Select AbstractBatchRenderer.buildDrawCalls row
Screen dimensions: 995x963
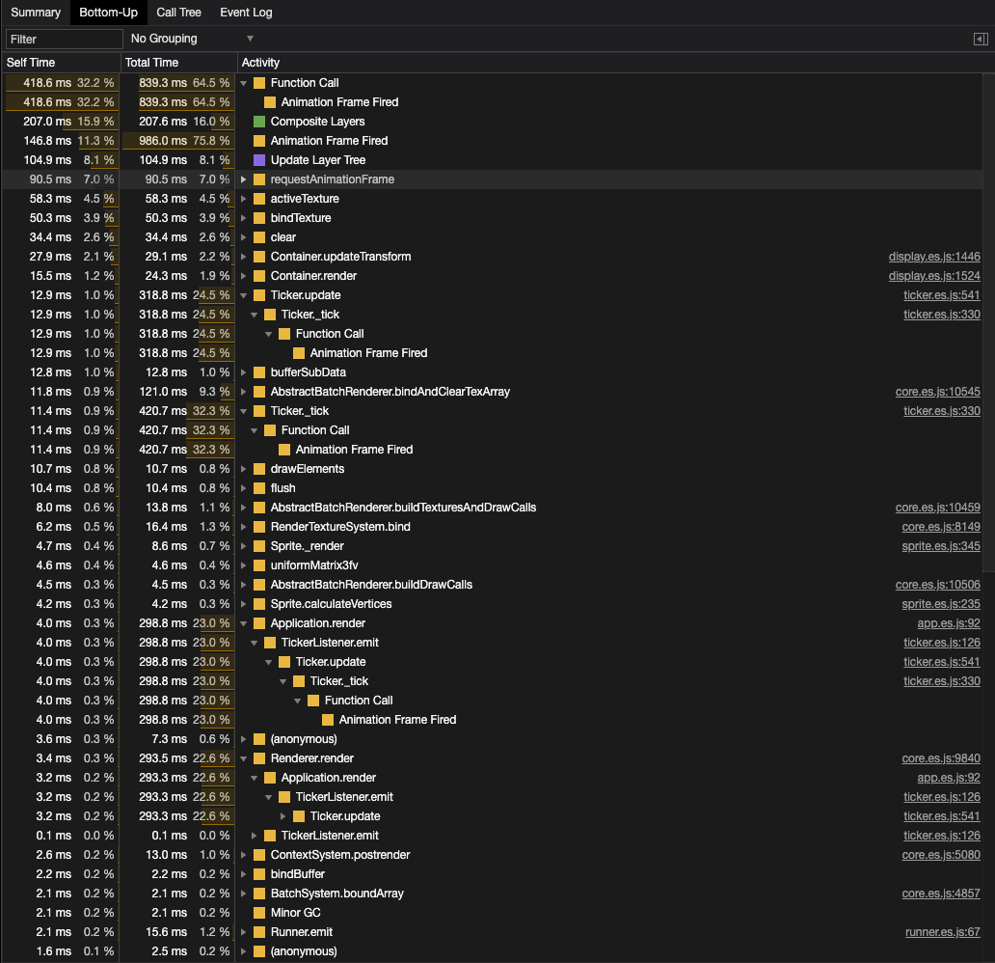click(492, 585)
